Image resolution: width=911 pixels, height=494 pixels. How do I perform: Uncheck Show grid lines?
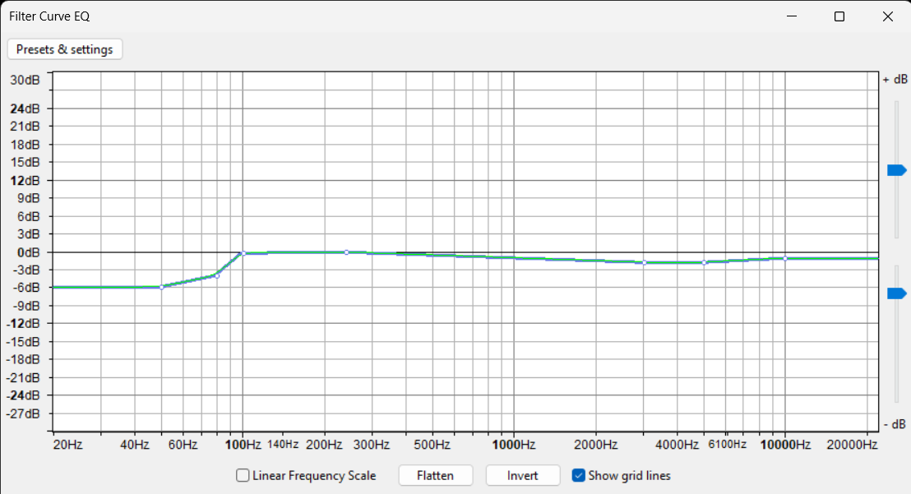click(x=578, y=475)
